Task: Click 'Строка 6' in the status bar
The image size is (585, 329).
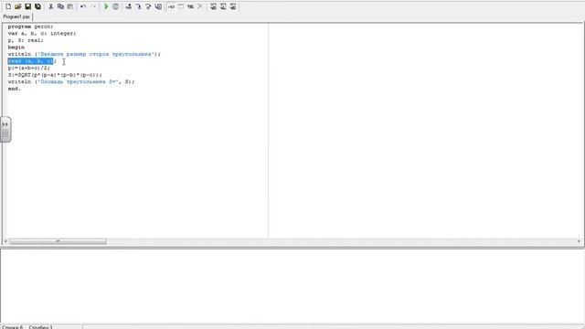Action: 12,327
